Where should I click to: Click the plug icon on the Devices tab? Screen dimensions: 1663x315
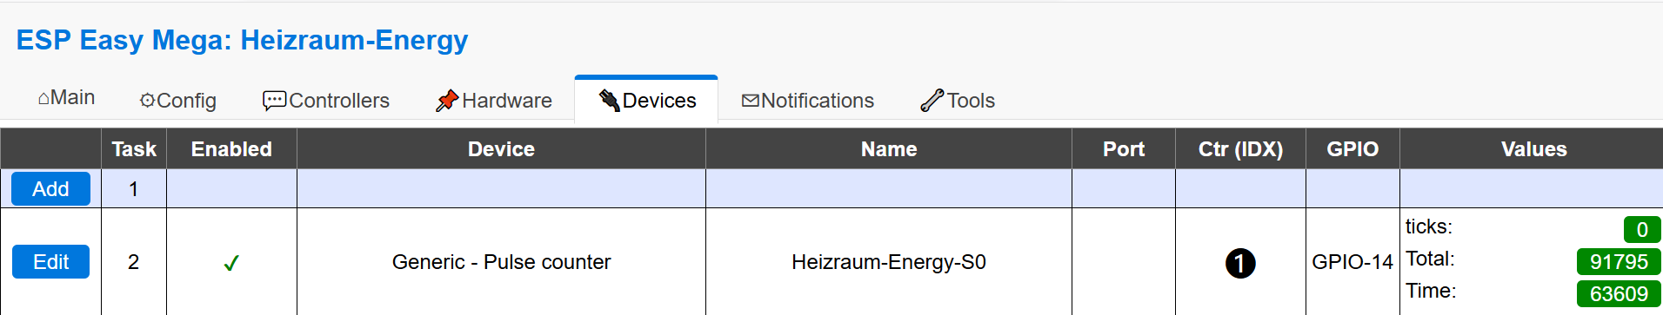point(610,101)
